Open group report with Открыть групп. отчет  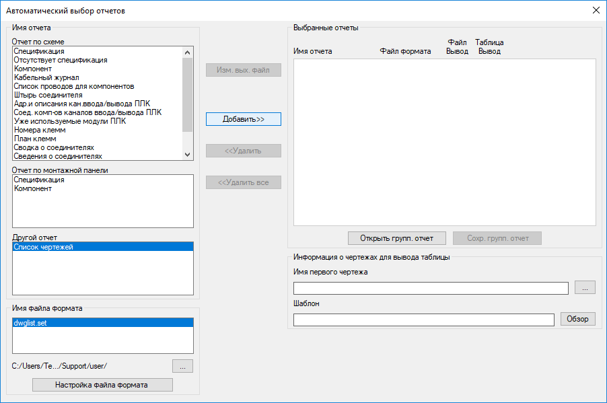396,238
